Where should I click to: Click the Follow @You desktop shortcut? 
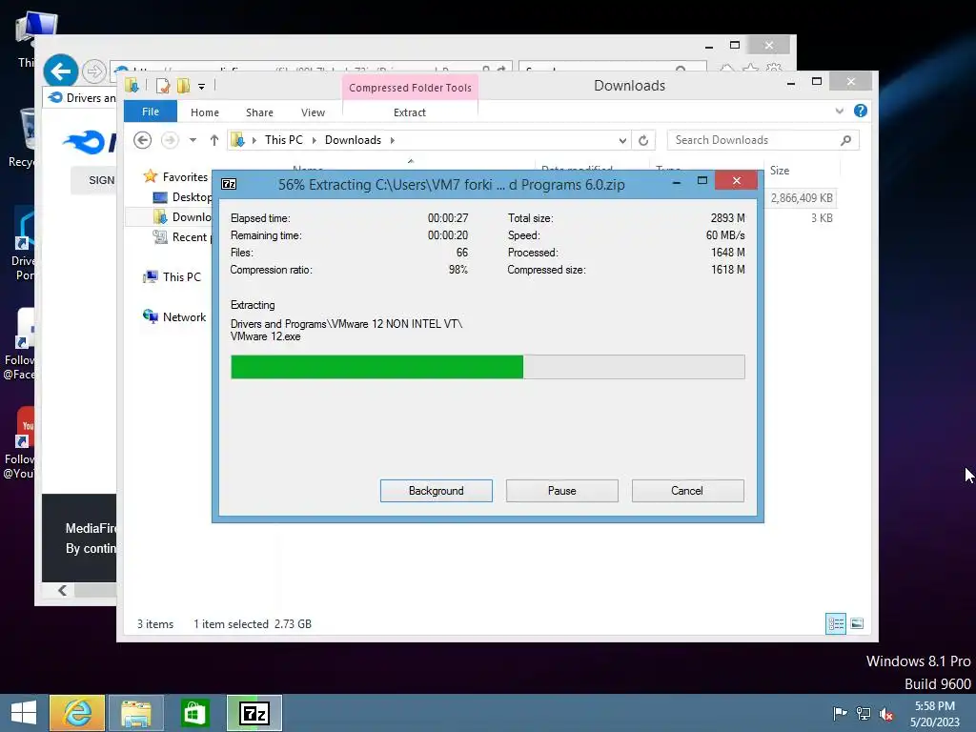coord(19,443)
